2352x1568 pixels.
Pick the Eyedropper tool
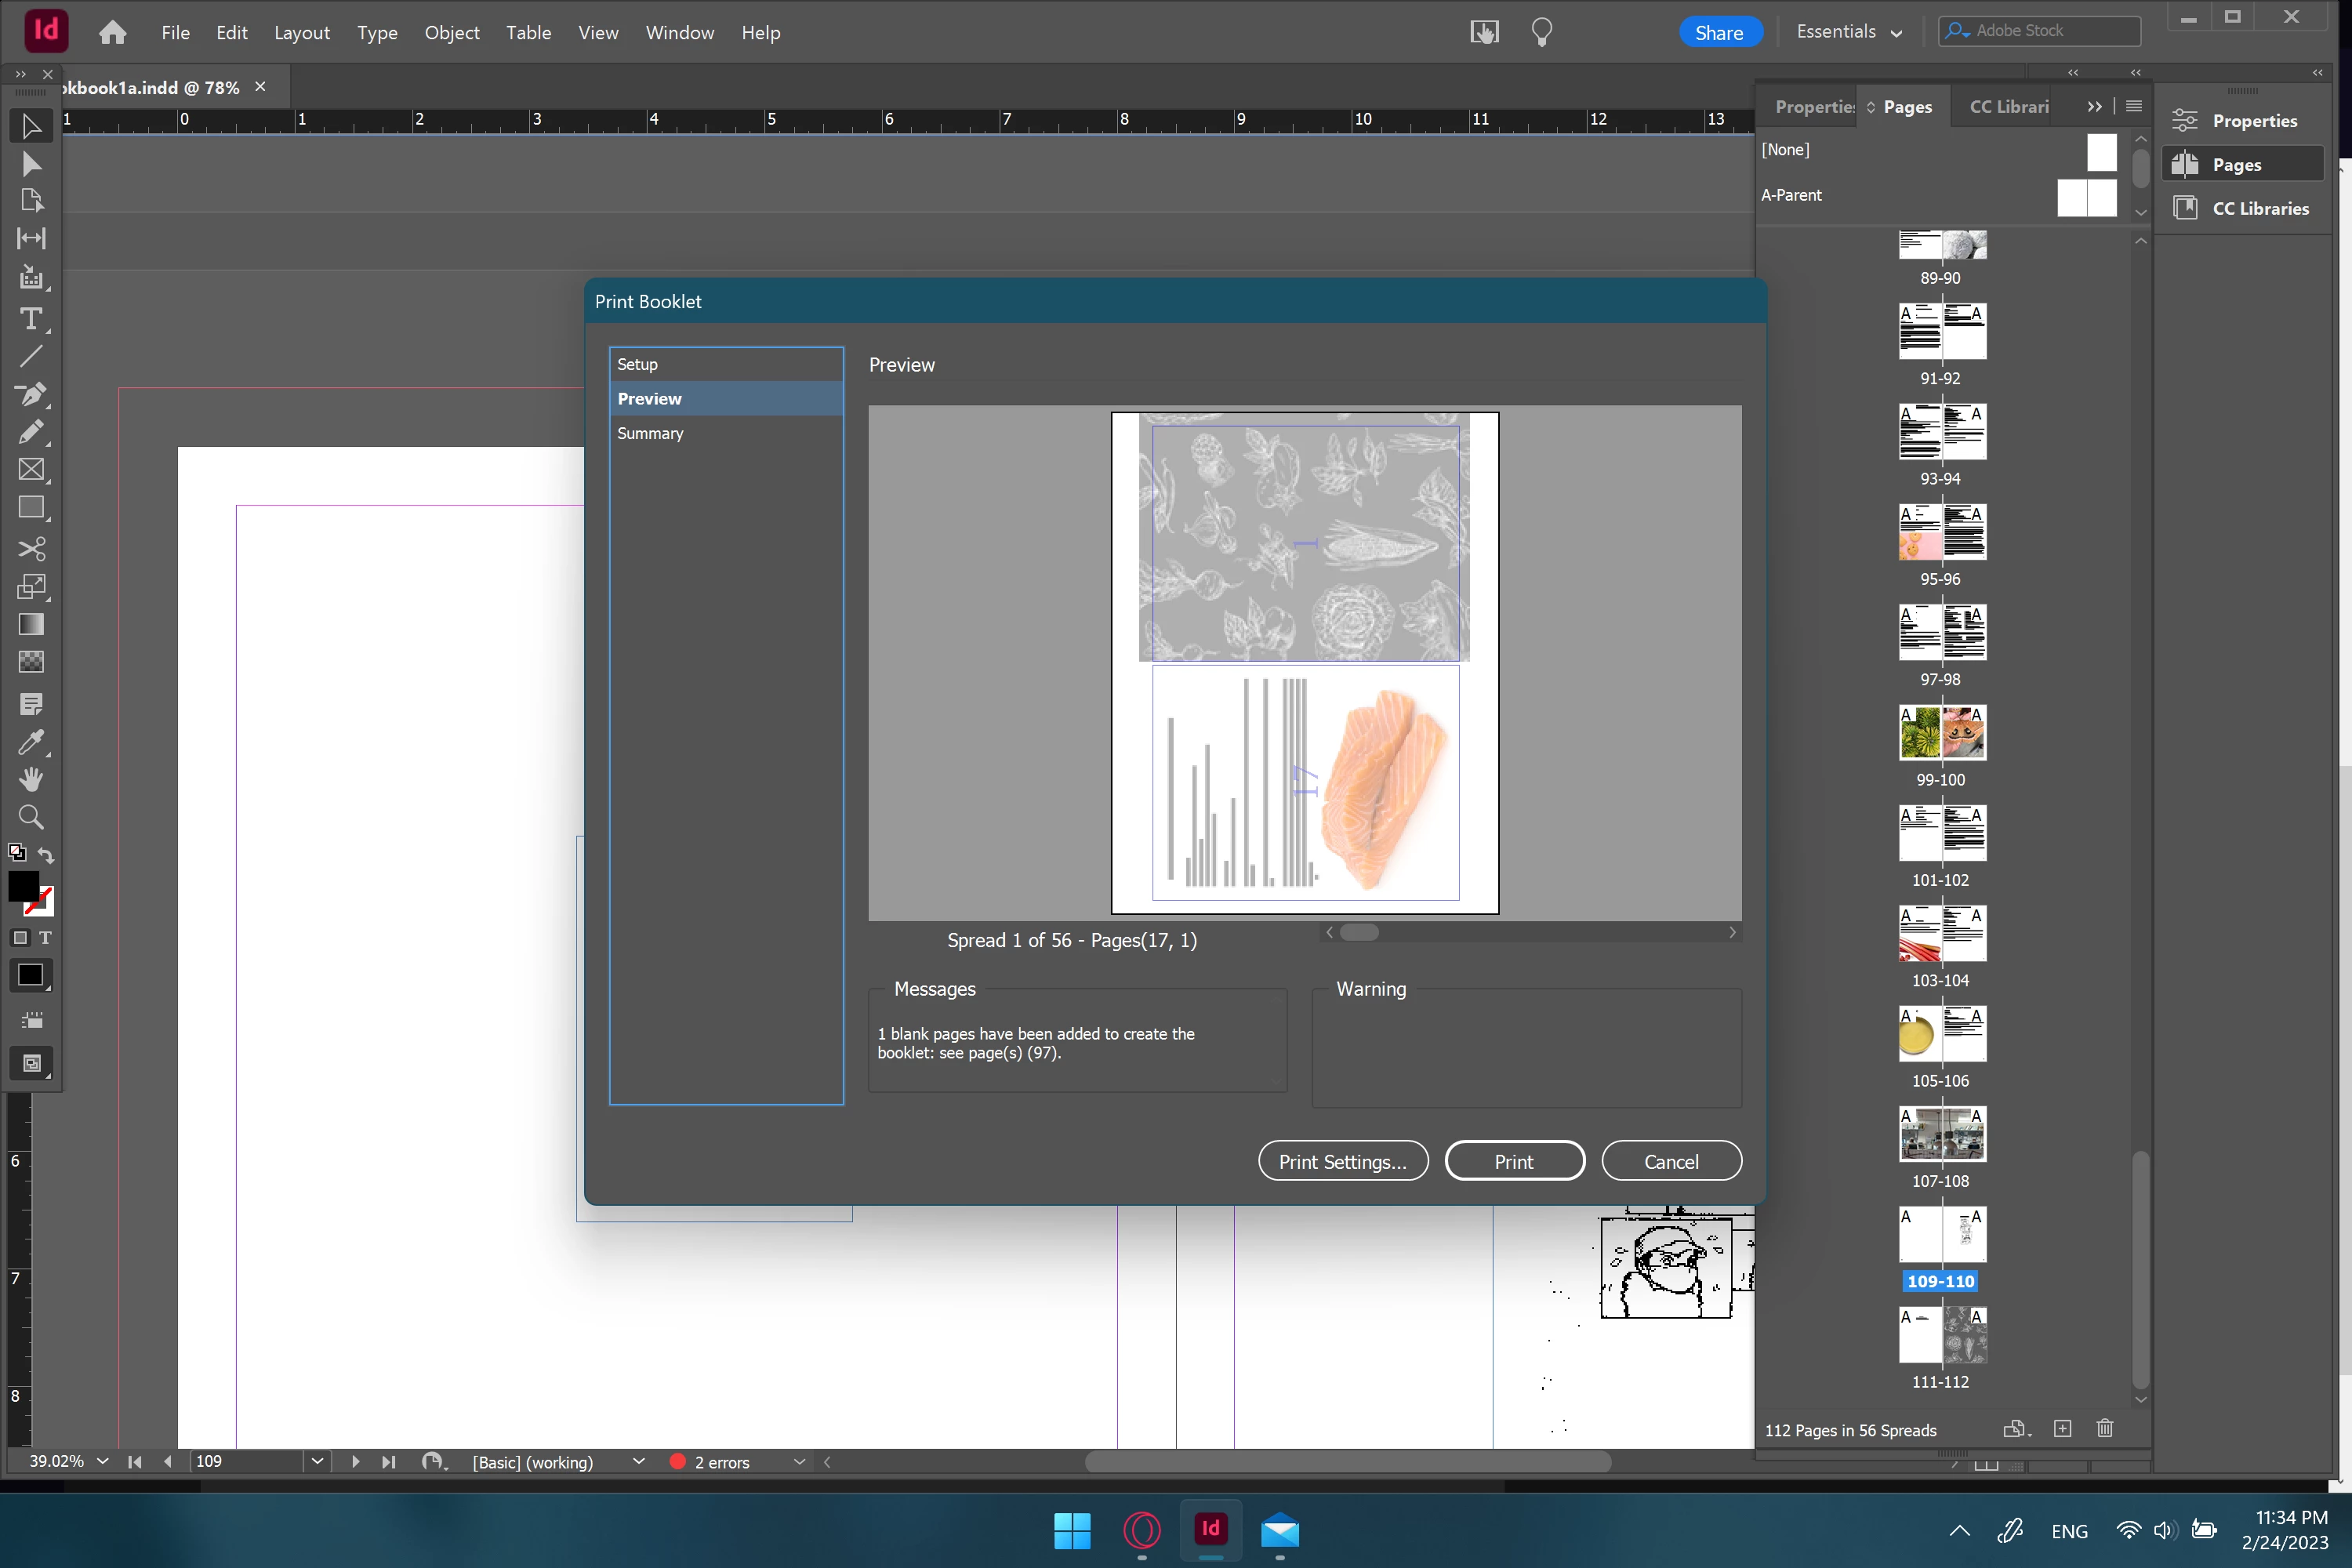tap(31, 742)
